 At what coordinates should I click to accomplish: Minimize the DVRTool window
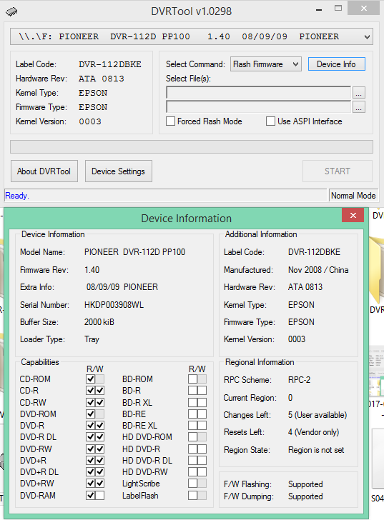[x=319, y=10]
